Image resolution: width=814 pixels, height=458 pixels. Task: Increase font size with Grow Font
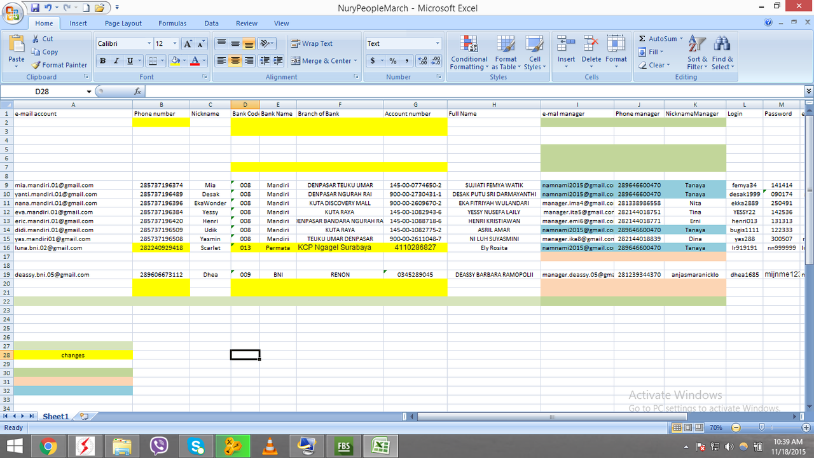[188, 44]
